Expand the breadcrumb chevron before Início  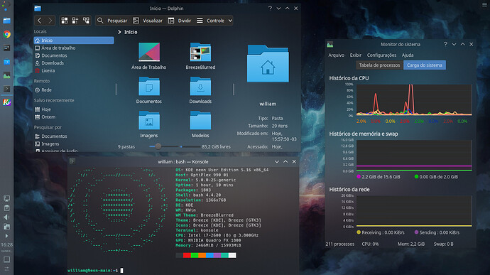click(119, 32)
